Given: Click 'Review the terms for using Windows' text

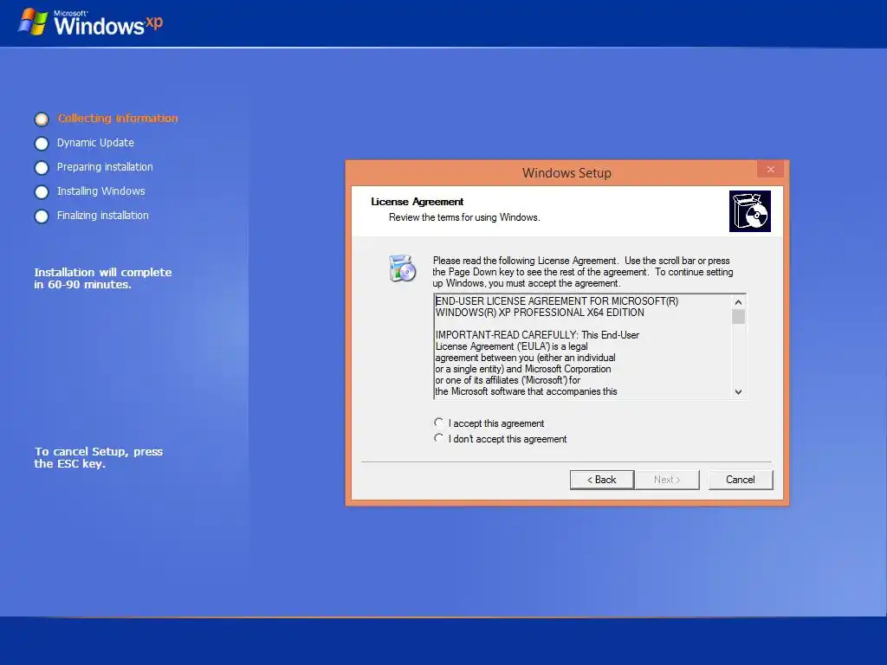Looking at the screenshot, I should [x=464, y=217].
